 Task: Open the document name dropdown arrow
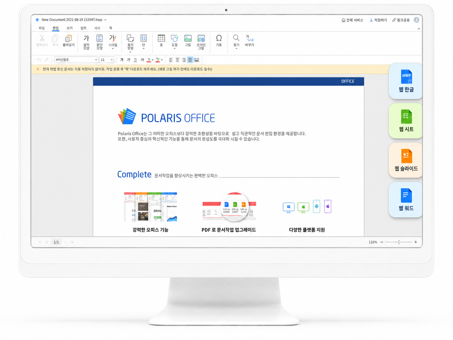click(105, 20)
